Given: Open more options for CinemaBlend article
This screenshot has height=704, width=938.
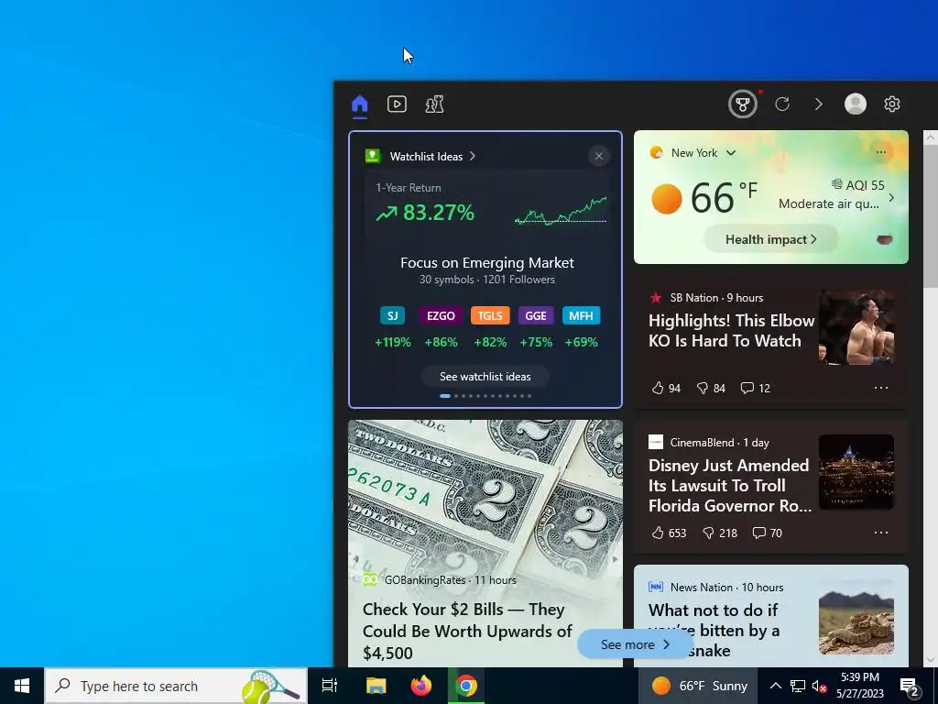Looking at the screenshot, I should click(880, 533).
